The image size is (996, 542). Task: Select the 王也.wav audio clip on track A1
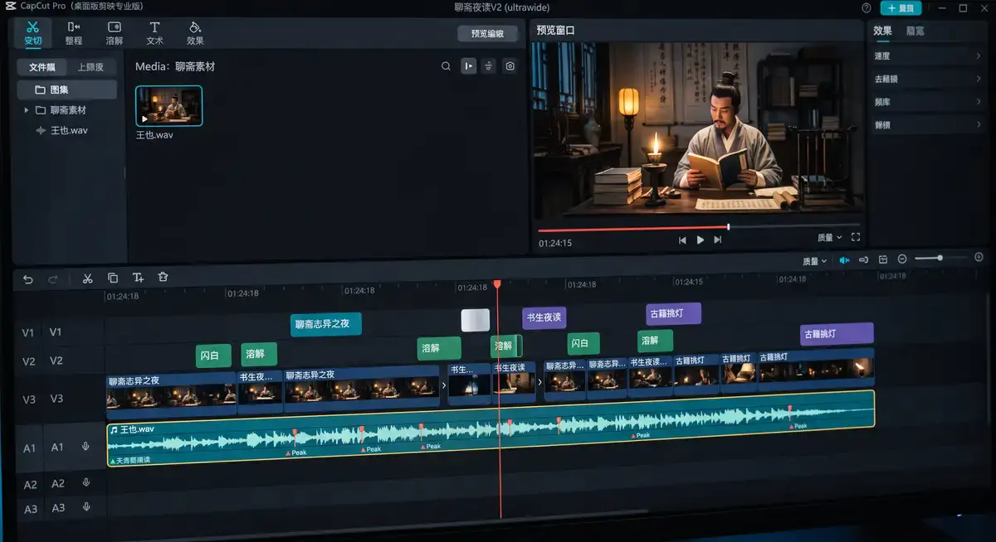[491, 428]
